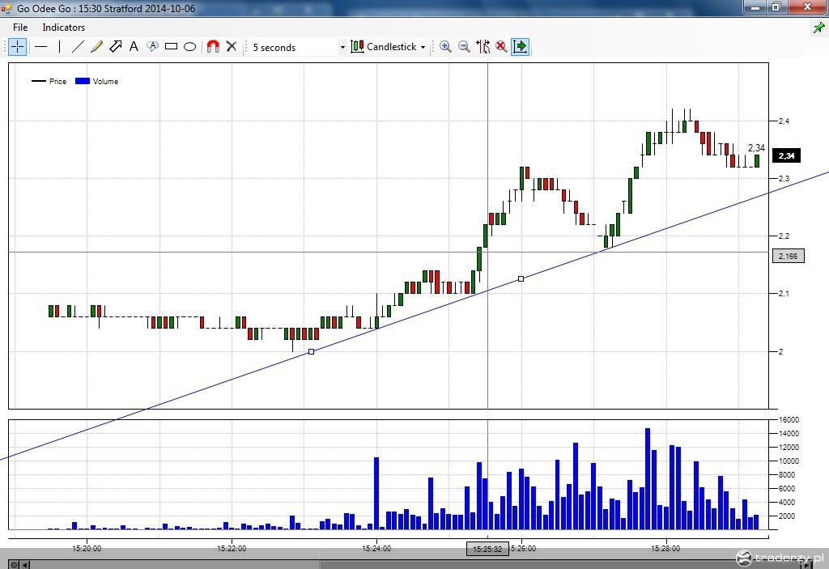Click the blue Volume legend color swatch
Image resolution: width=829 pixels, height=569 pixels.
pos(83,81)
